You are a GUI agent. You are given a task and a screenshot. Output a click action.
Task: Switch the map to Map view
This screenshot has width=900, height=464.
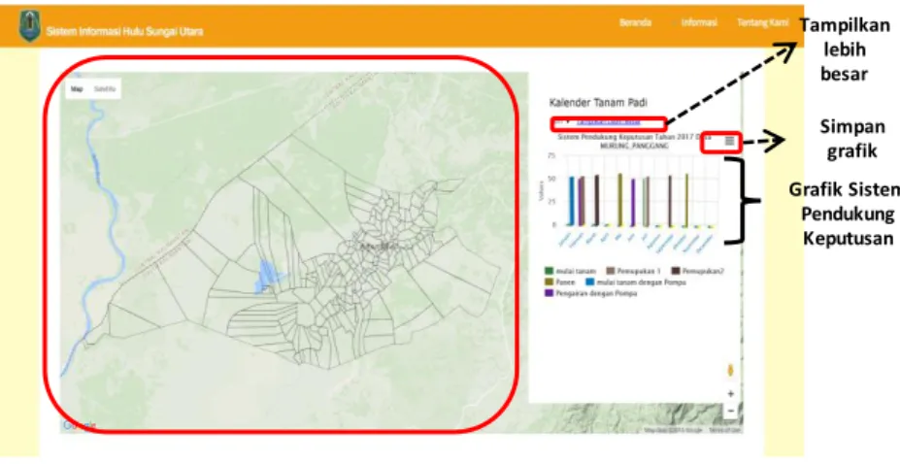[77, 89]
